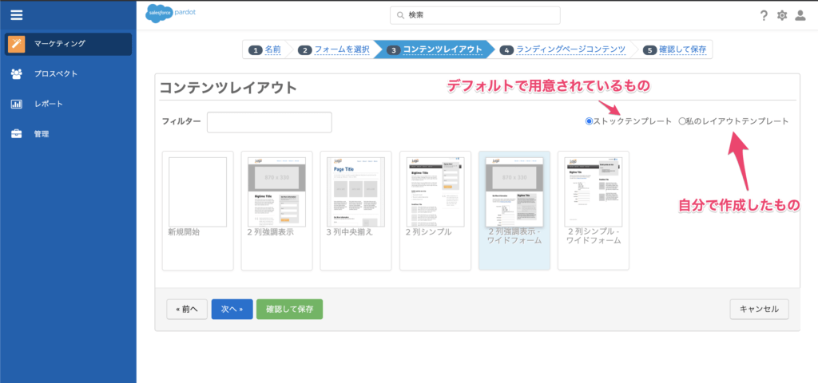Select the 私のレイアウトテンプレート radio button
818x383 pixels.
click(682, 121)
